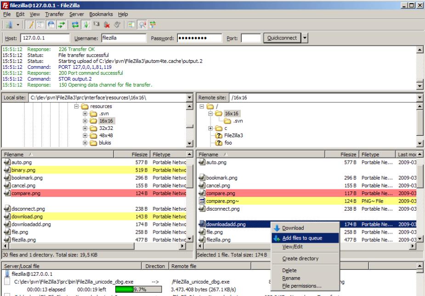Tick the checkbox beside FileZilla_unicode_dbg.exe transfer
Viewport: 425px width, 296px height.
[x=7, y=282]
